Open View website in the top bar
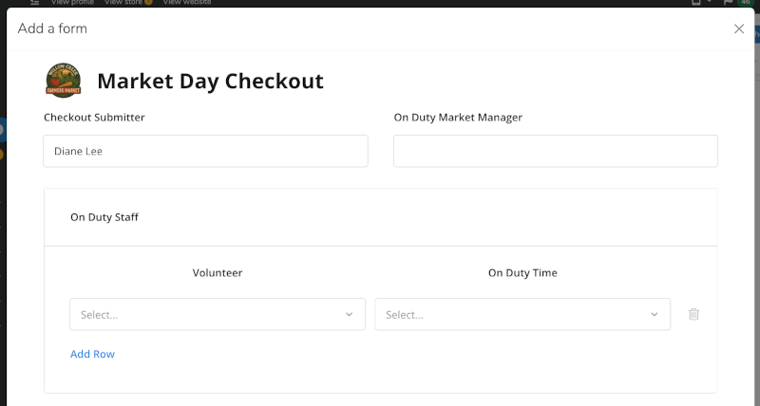The image size is (760, 406). 187,3
